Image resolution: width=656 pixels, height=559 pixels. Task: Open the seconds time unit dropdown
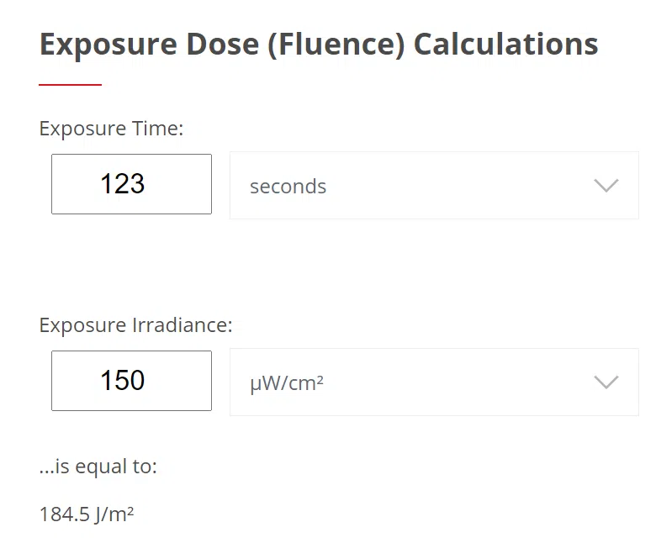pyautogui.click(x=433, y=186)
